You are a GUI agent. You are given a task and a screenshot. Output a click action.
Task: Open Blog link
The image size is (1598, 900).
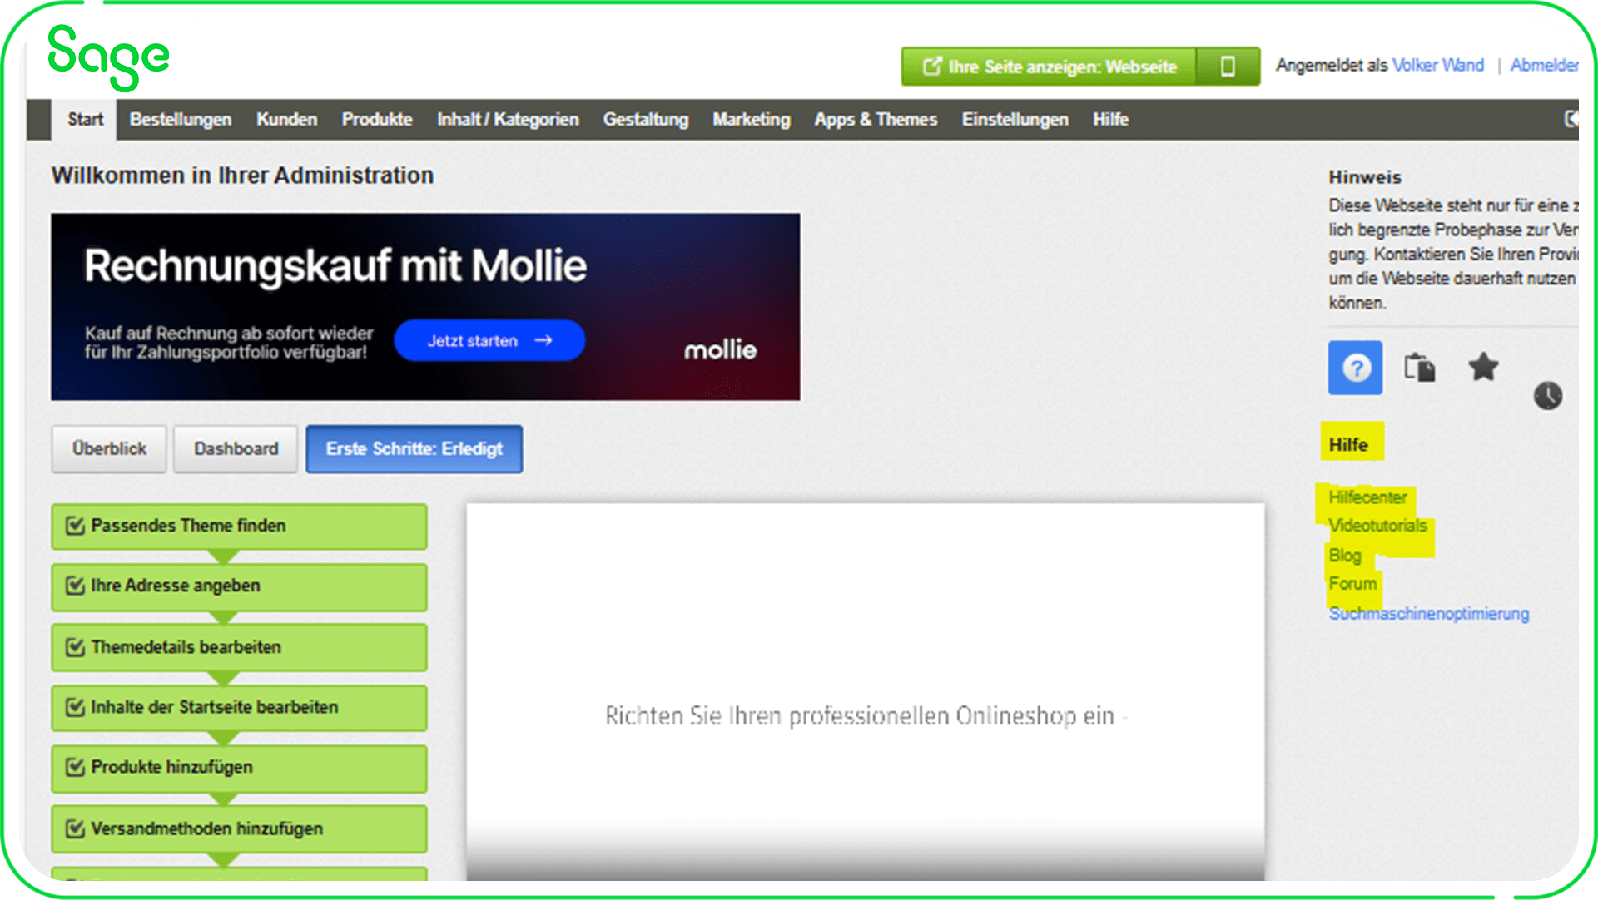click(x=1345, y=555)
